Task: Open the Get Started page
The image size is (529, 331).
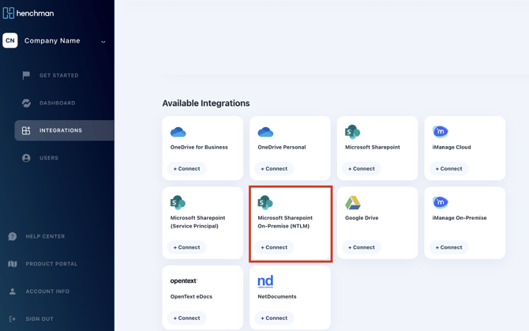Action: 58,76
